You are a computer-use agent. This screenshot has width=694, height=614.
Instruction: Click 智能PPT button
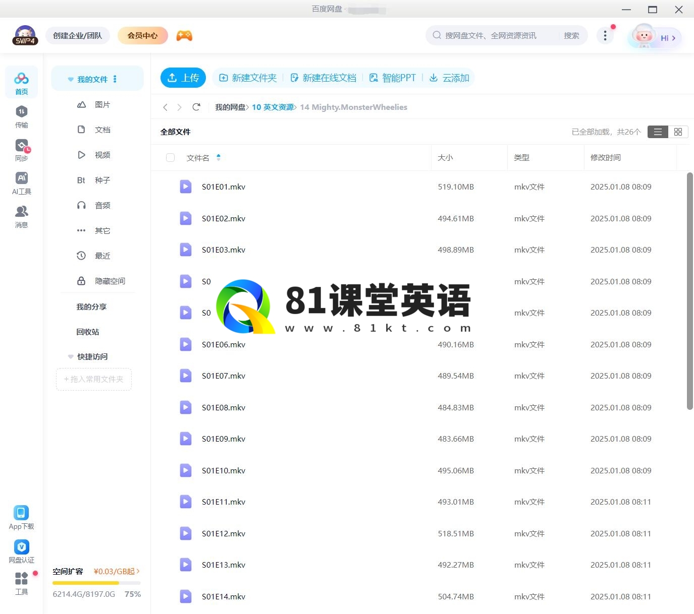pos(393,78)
